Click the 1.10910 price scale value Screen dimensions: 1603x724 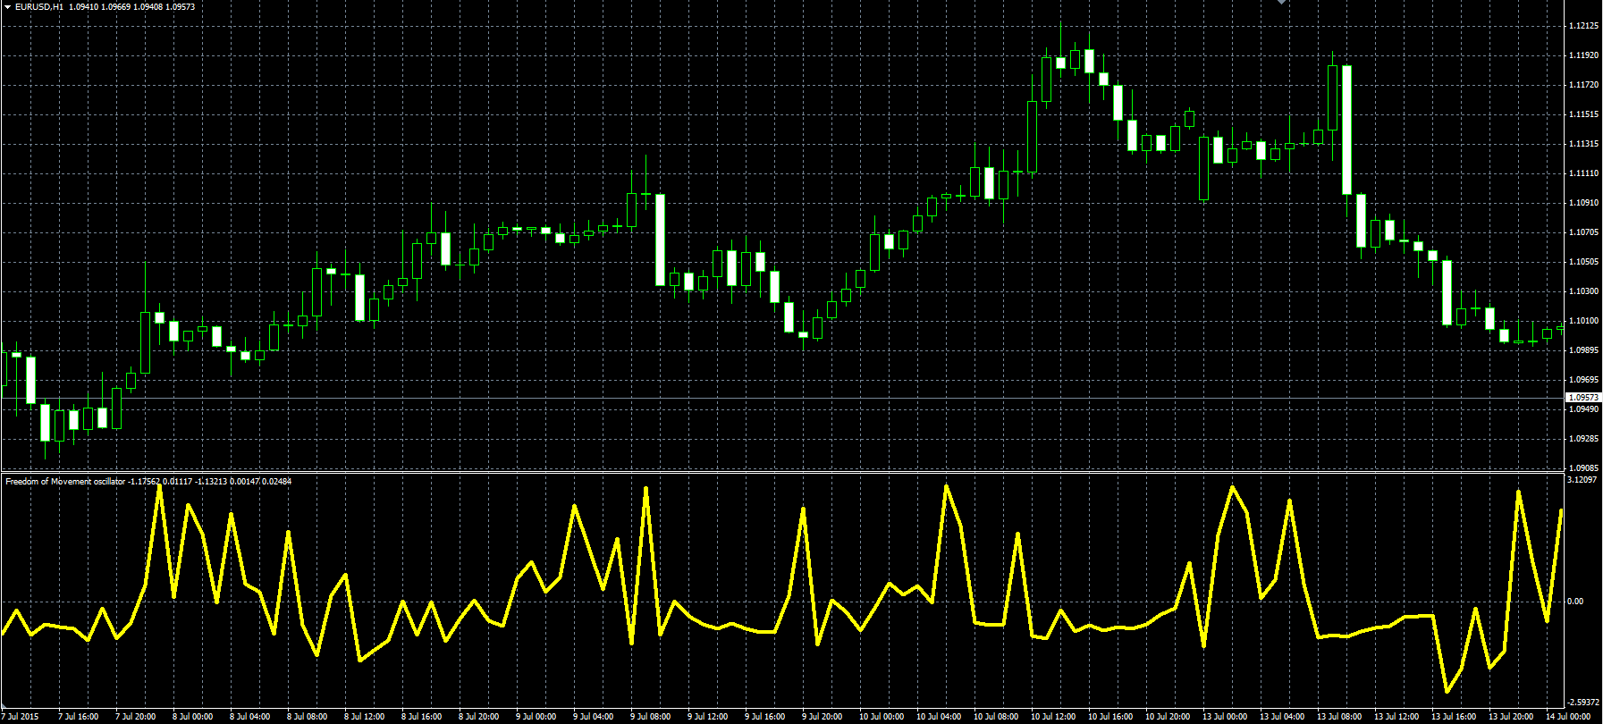point(1583,203)
